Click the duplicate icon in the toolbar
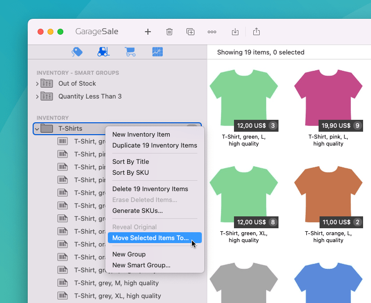This screenshot has height=303, width=371. tap(190, 32)
